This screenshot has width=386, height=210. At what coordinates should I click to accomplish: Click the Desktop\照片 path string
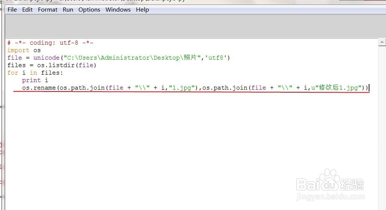pyautogui.click(x=132, y=58)
